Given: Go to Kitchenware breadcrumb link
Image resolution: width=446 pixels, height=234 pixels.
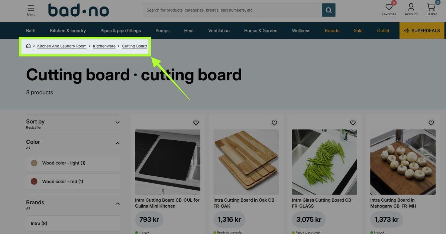Looking at the screenshot, I should (104, 46).
